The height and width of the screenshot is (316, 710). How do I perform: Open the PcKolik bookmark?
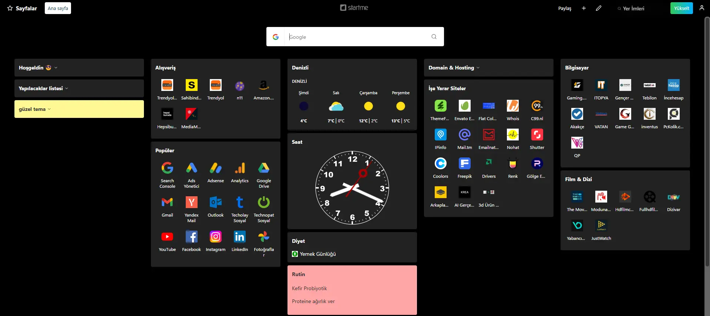(x=673, y=114)
